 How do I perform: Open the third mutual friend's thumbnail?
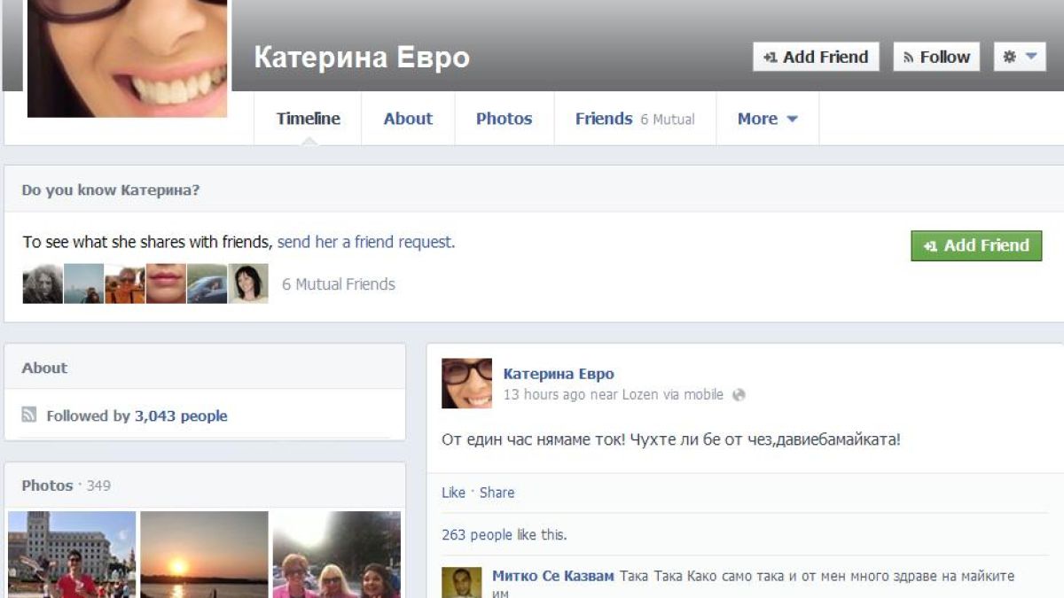[125, 284]
